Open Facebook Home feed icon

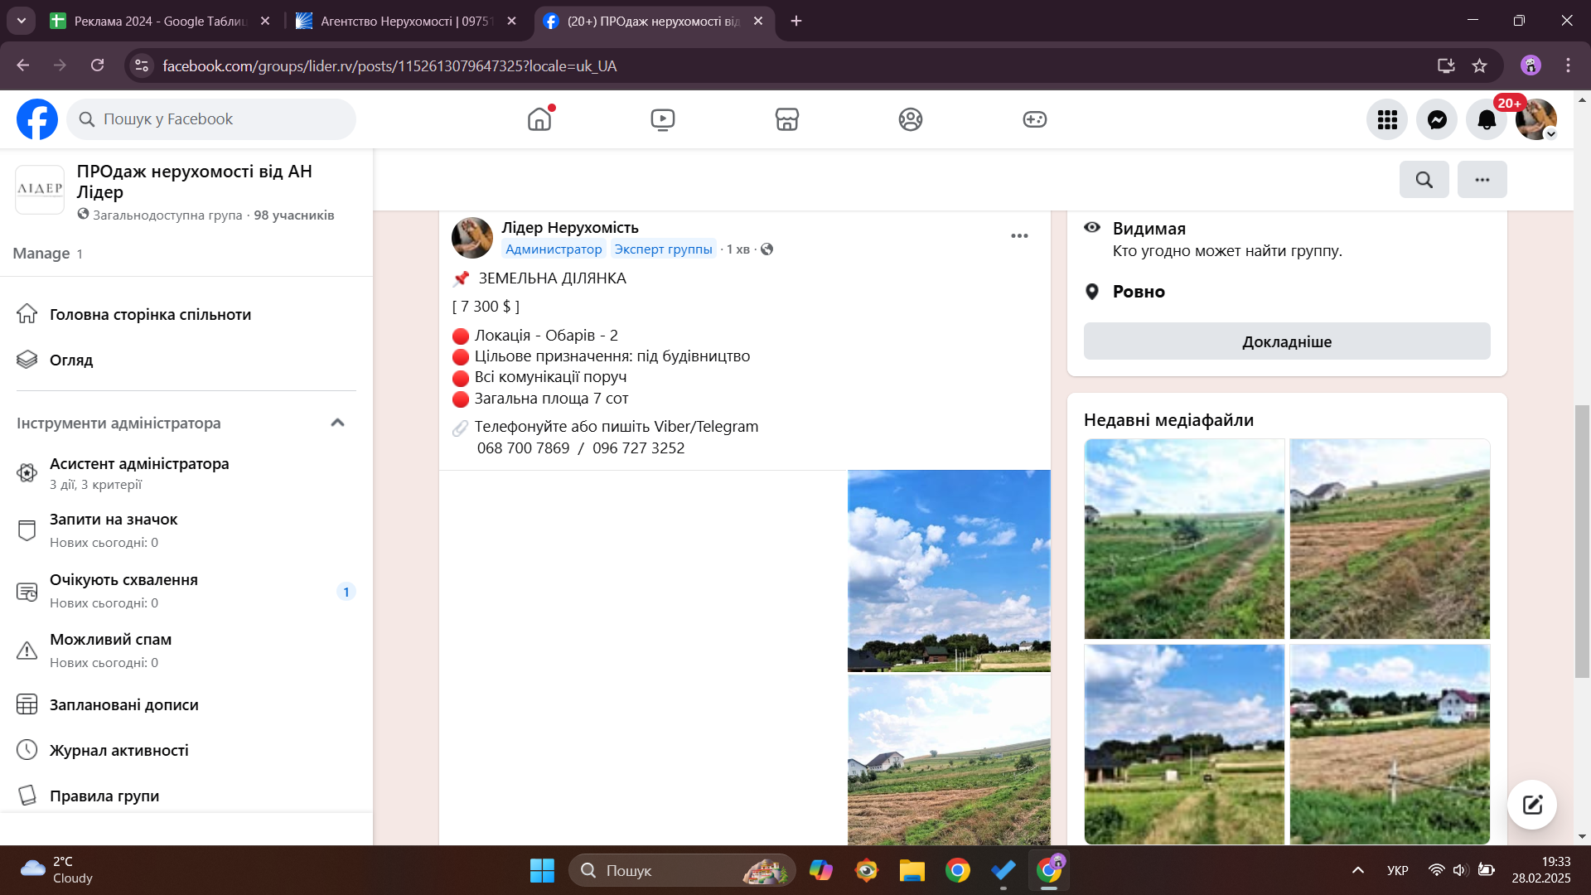tap(539, 119)
